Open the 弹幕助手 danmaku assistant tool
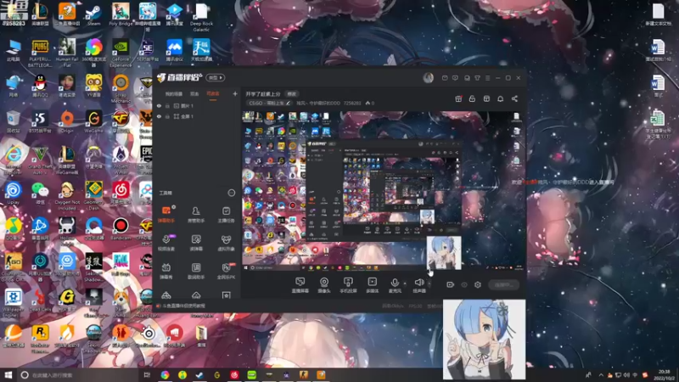The height and width of the screenshot is (382, 679). [x=166, y=214]
